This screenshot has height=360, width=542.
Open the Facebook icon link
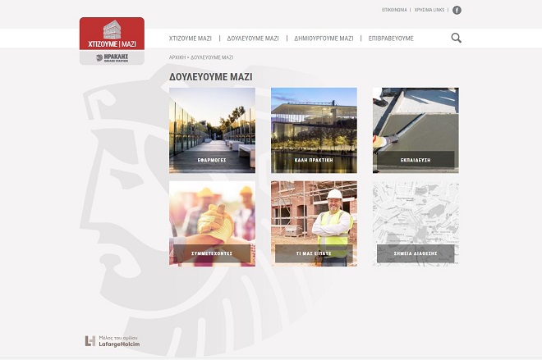[457, 10]
